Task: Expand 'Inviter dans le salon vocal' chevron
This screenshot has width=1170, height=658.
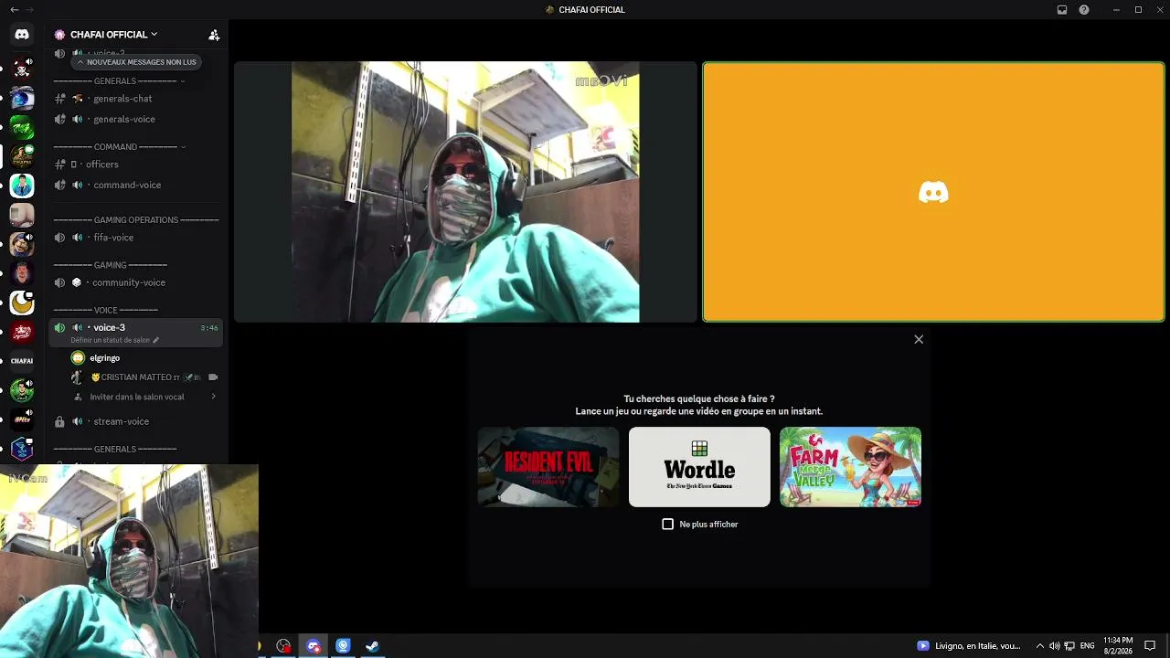Action: tap(214, 398)
